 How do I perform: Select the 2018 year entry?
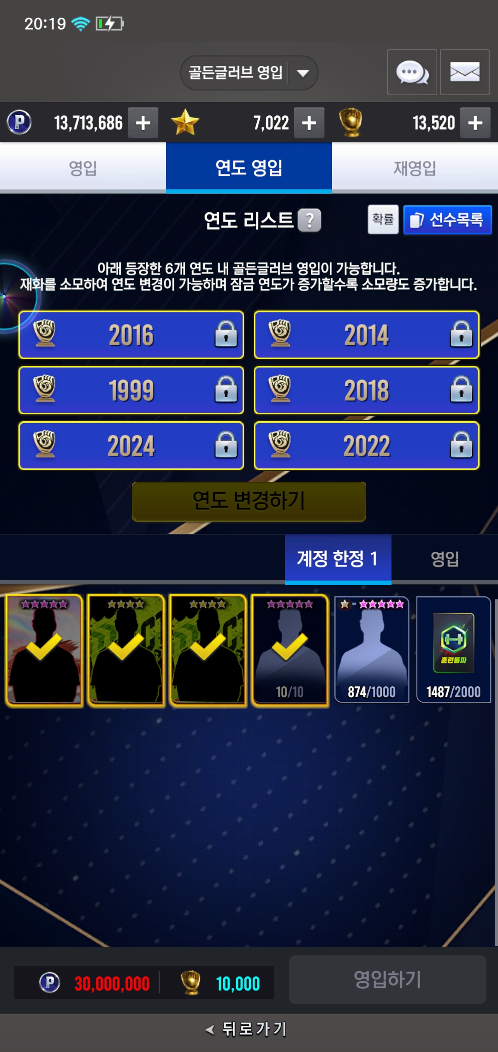(x=367, y=390)
